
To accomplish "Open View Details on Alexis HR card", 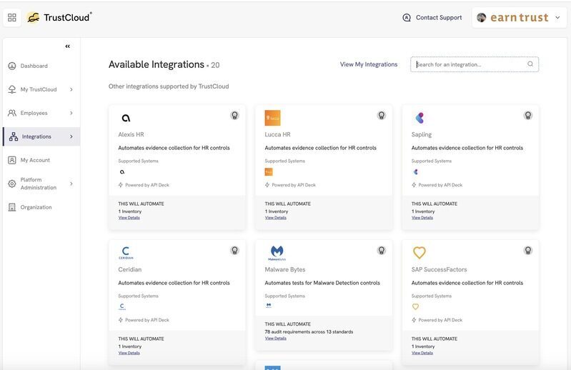I will click(x=129, y=218).
